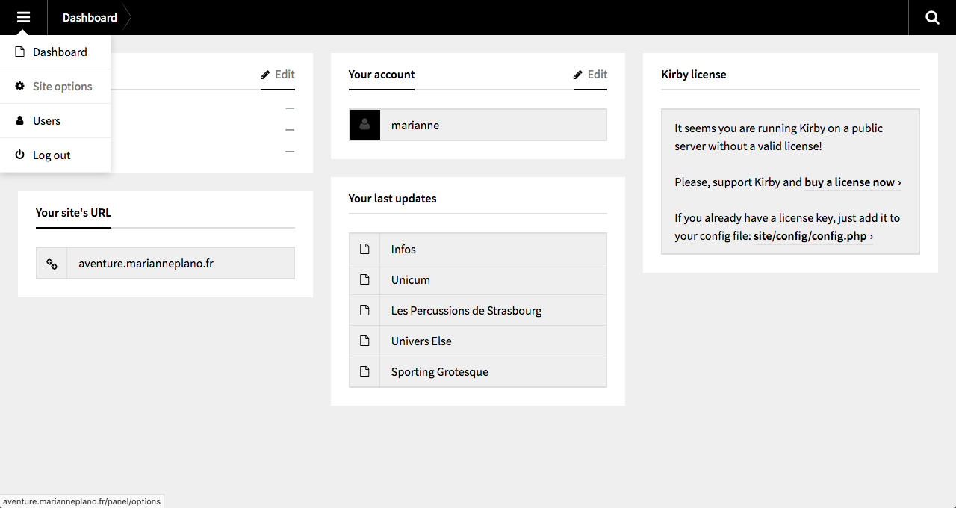Open the aventure.marianneplano.fr site URL
This screenshot has height=508, width=956.
(x=146, y=264)
